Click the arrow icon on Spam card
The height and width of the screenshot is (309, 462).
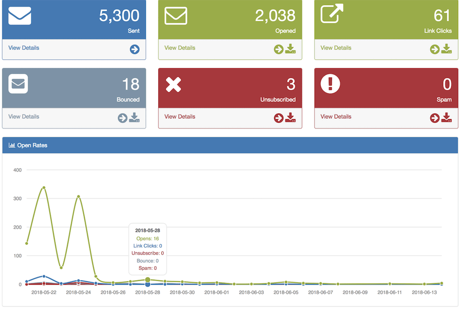click(435, 118)
